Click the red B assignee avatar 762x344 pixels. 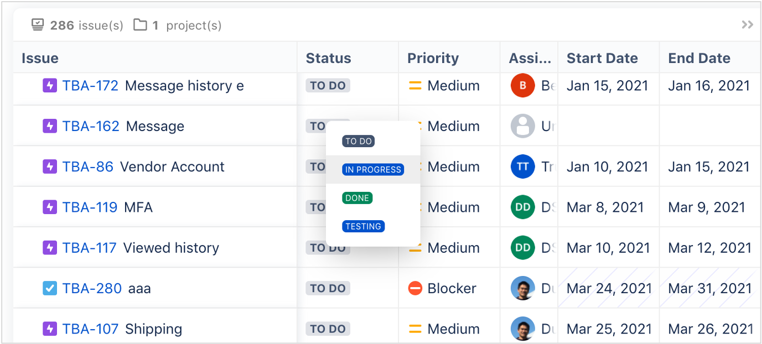522,86
